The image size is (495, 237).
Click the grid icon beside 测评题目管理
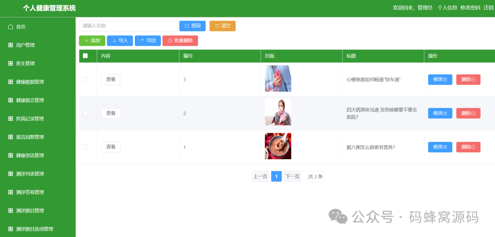11,210
